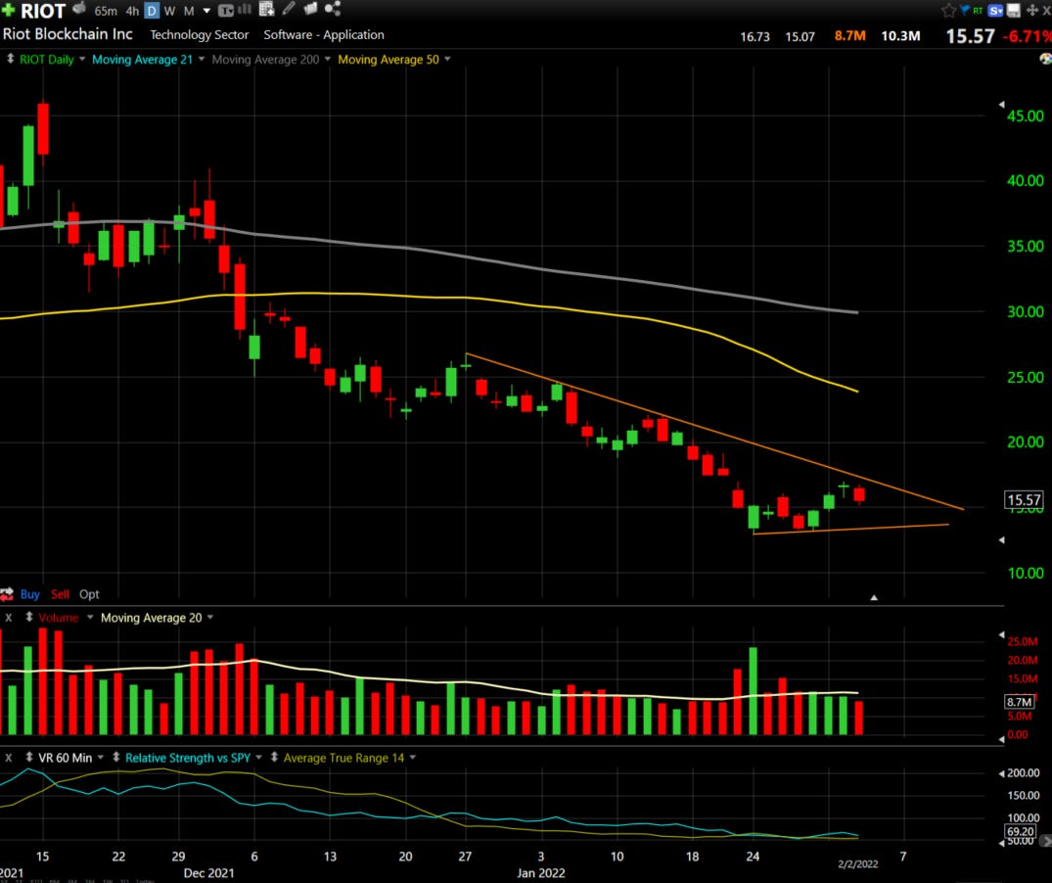
Task: Select the 65m timeframe
Action: [x=106, y=11]
